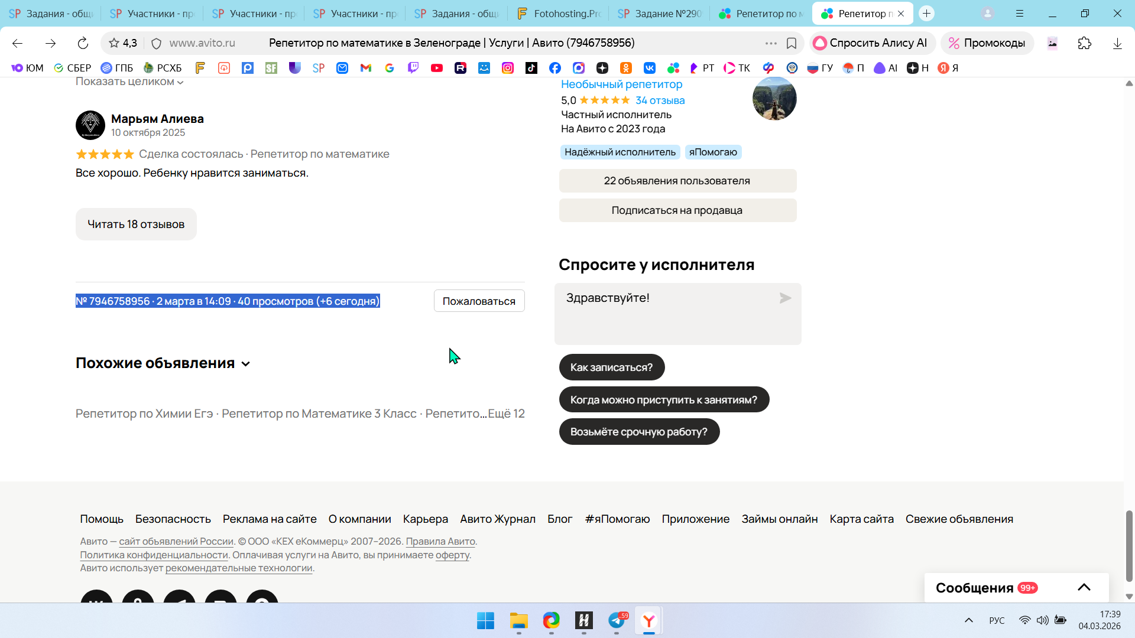Open Gmail bookmark icon

coord(366,68)
